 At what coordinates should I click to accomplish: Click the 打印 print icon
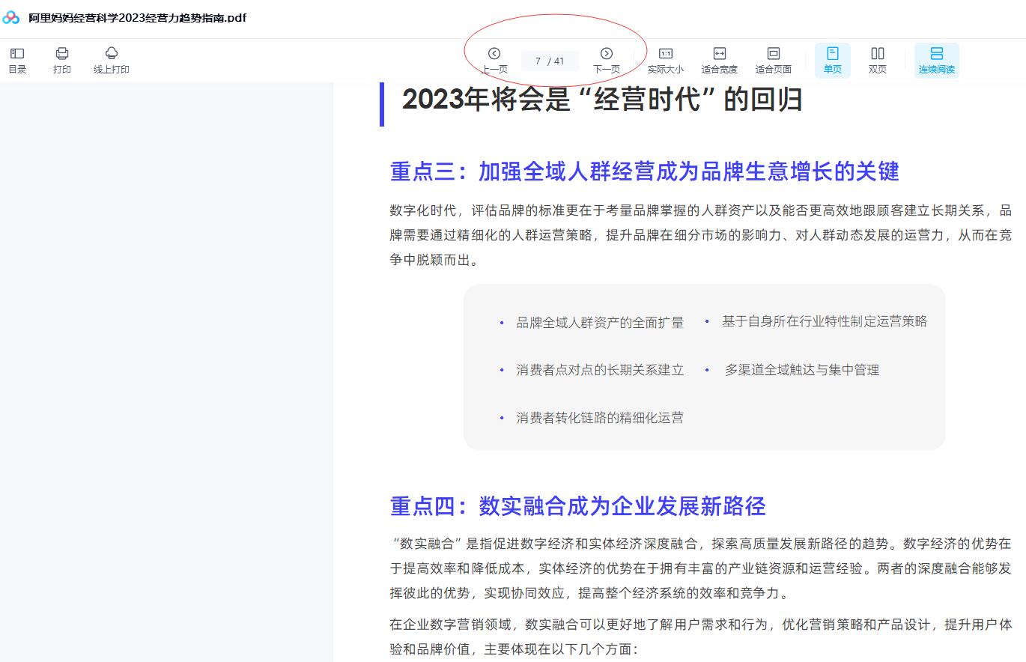62,60
